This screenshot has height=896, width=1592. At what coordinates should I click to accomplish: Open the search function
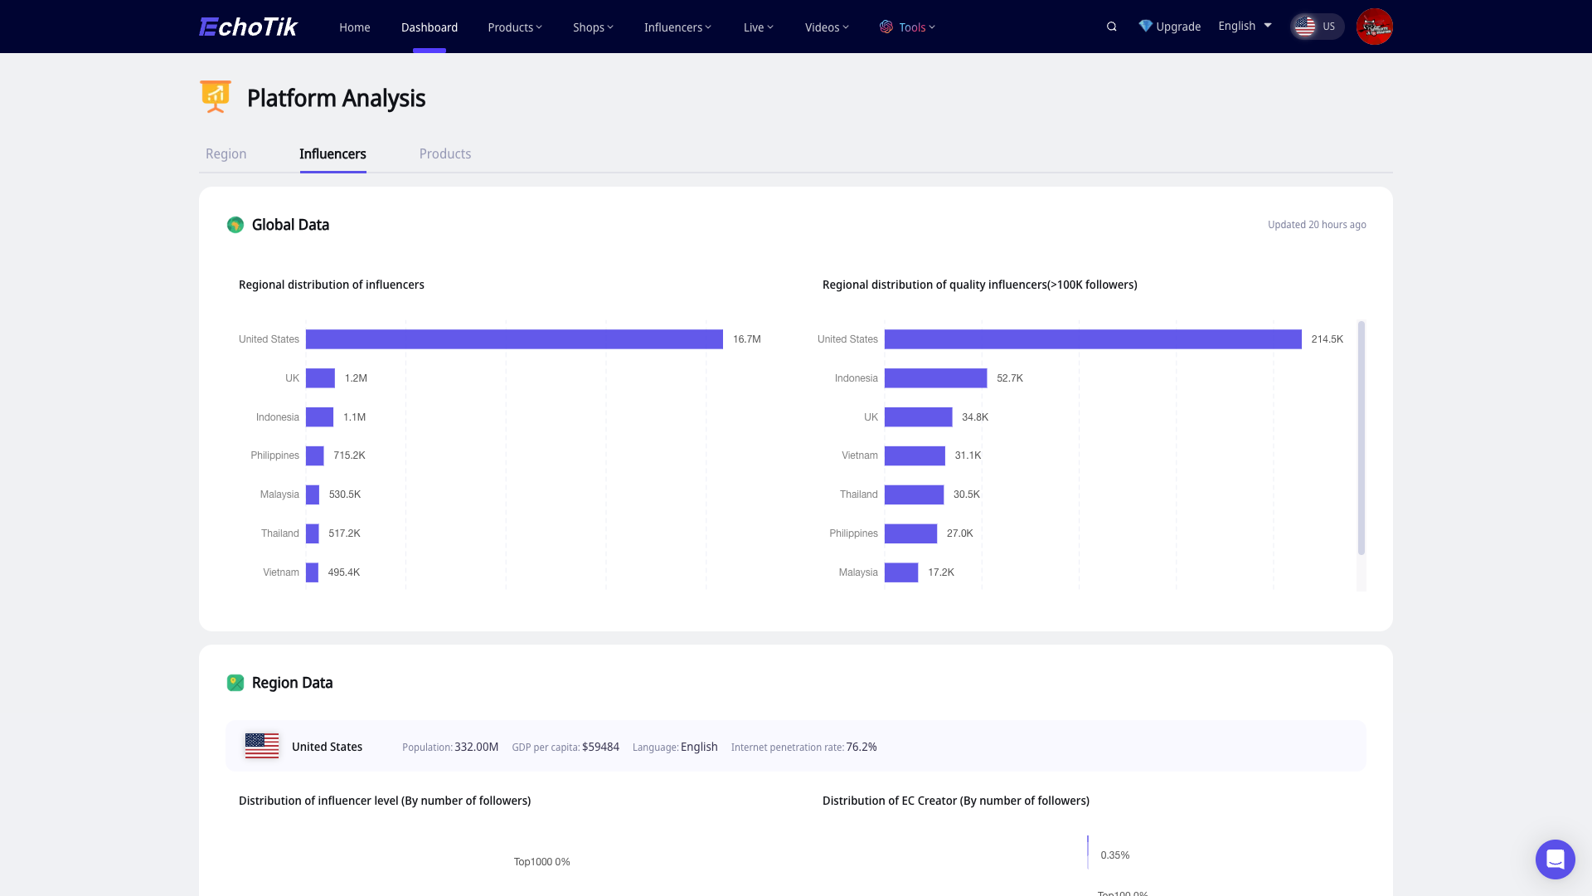tap(1111, 26)
